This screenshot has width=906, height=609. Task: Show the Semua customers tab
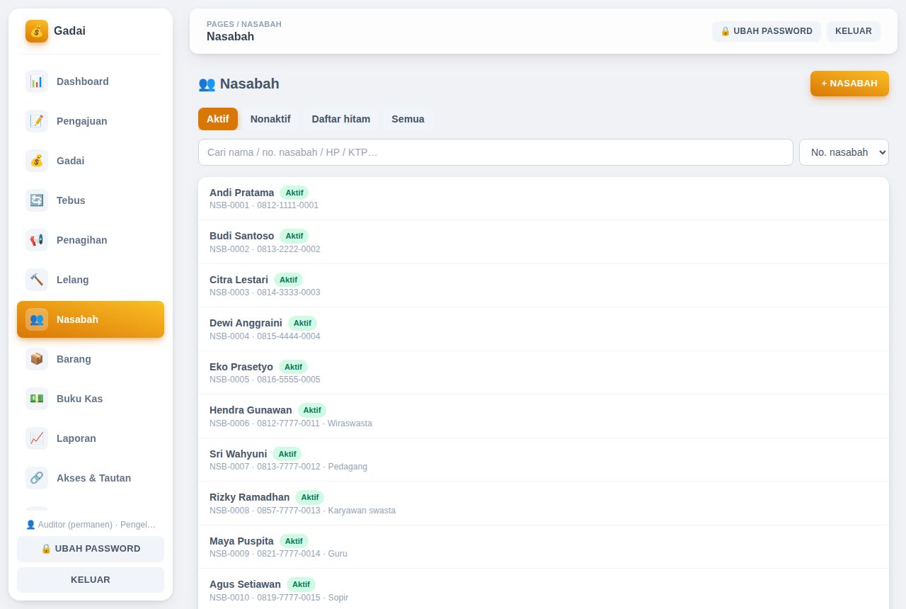coord(408,119)
